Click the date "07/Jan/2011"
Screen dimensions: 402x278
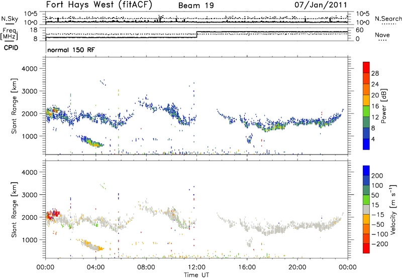point(321,5)
